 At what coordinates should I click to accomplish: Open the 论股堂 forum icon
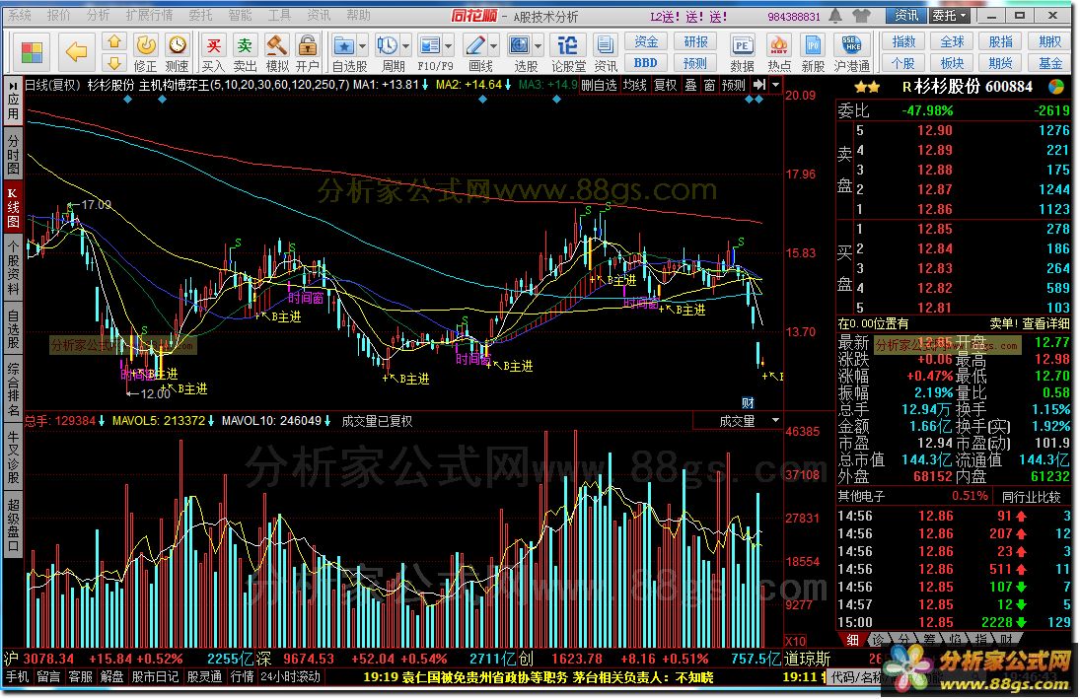[567, 45]
